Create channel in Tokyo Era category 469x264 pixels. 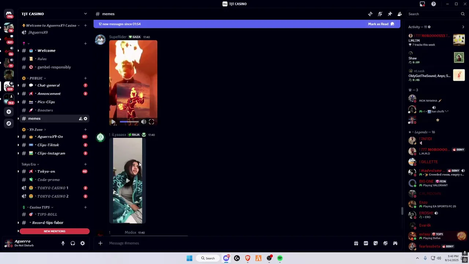click(85, 164)
